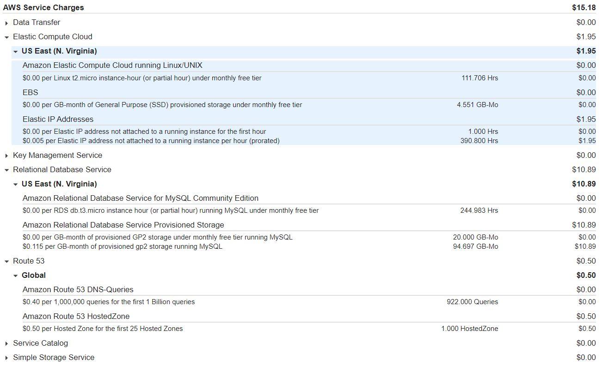This screenshot has height=366, width=608.
Task: Expand the Data Transfer section arrow
Action: point(6,23)
